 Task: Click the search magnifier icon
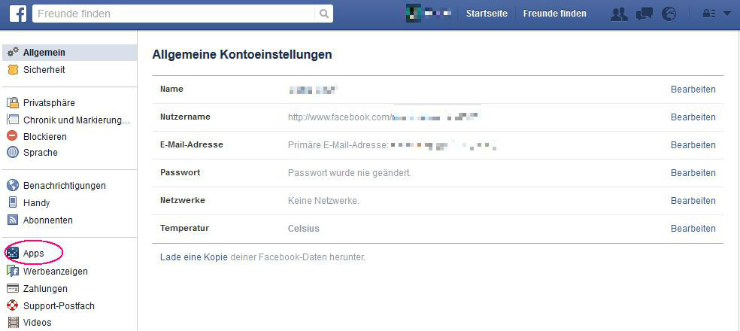tap(324, 14)
